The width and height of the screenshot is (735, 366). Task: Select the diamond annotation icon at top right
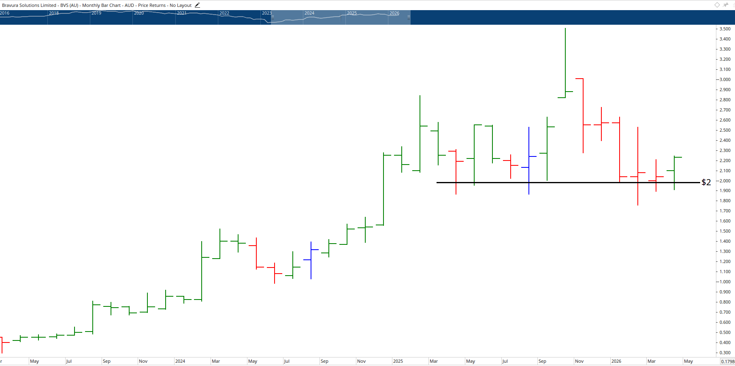click(x=716, y=5)
